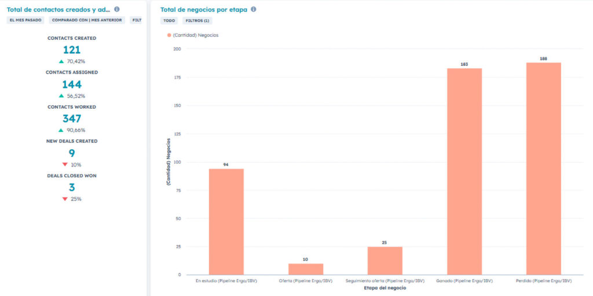This screenshot has height=296, width=593.
Task: Click the En estudio bar showing 94
Action: point(226,221)
